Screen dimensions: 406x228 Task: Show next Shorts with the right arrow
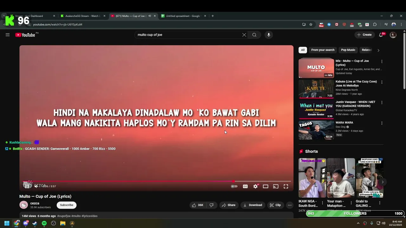[383, 182]
